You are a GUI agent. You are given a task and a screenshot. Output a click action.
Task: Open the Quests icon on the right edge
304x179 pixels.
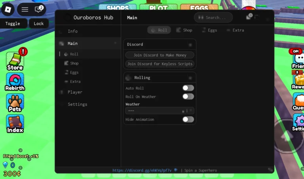298,102
